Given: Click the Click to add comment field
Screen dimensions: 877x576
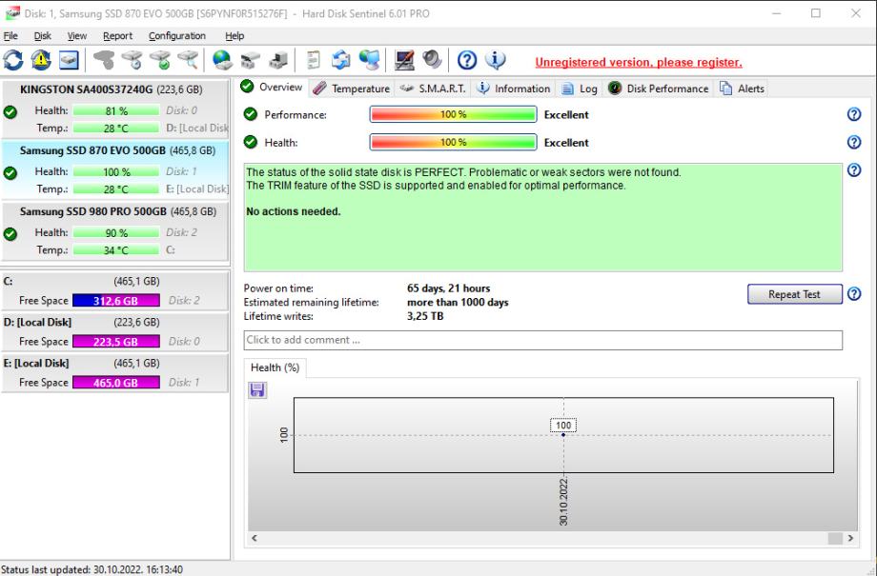Looking at the screenshot, I should [x=543, y=340].
